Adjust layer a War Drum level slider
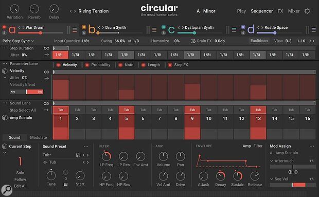 (x=41, y=33)
